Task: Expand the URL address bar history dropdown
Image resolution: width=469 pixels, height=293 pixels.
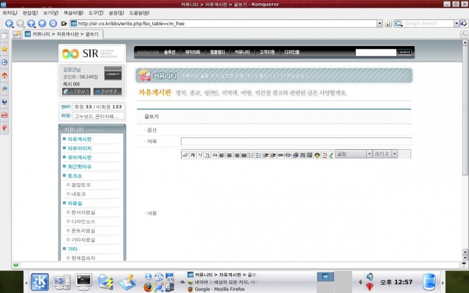Action: click(x=380, y=23)
